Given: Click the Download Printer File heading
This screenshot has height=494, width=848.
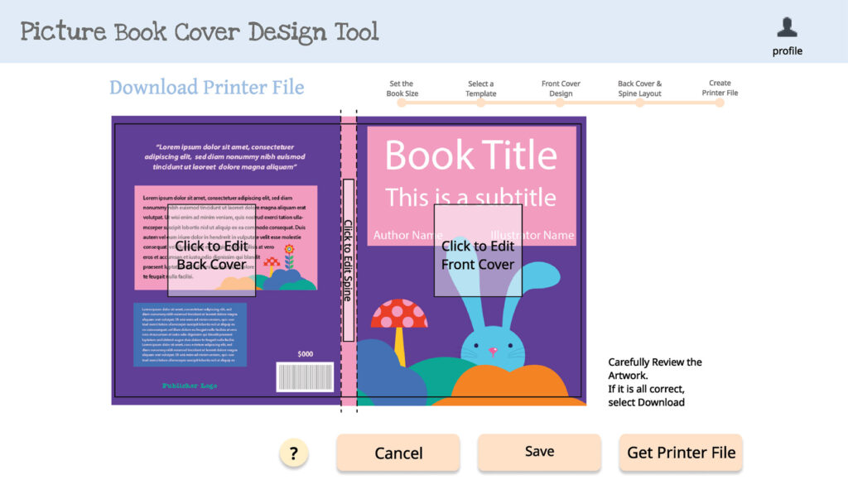Looking at the screenshot, I should (206, 88).
